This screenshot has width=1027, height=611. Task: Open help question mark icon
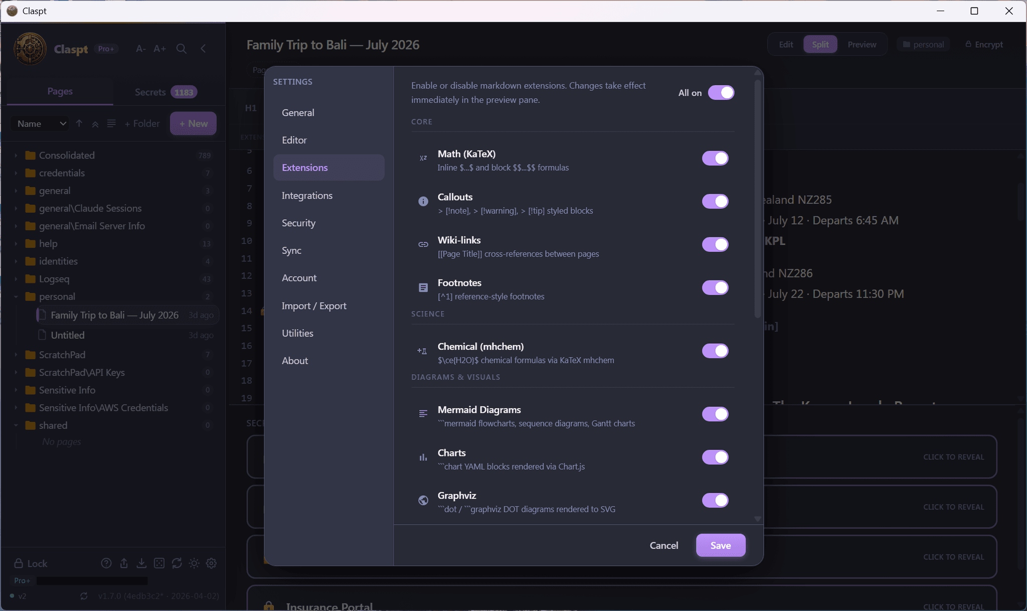click(106, 563)
